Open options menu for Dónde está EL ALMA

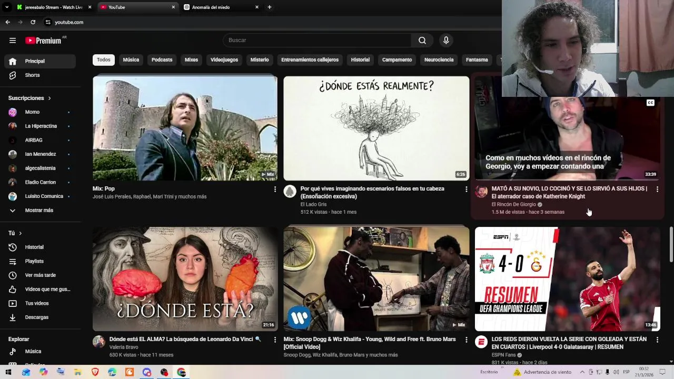pos(275,340)
